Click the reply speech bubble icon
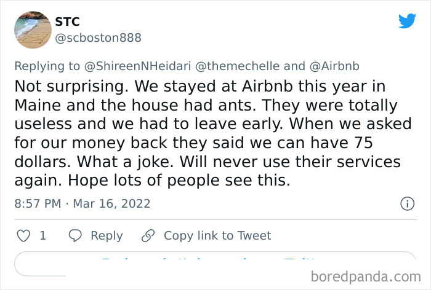Viewport: 431px width, 290px height. pyautogui.click(x=75, y=235)
